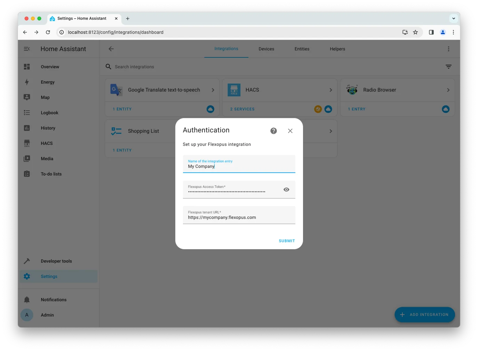Bookmark this page with the star icon
Screen dimensions: 478x351
415,32
